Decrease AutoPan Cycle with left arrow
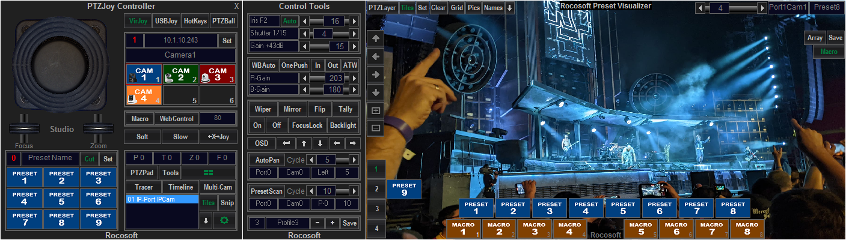 (311, 160)
